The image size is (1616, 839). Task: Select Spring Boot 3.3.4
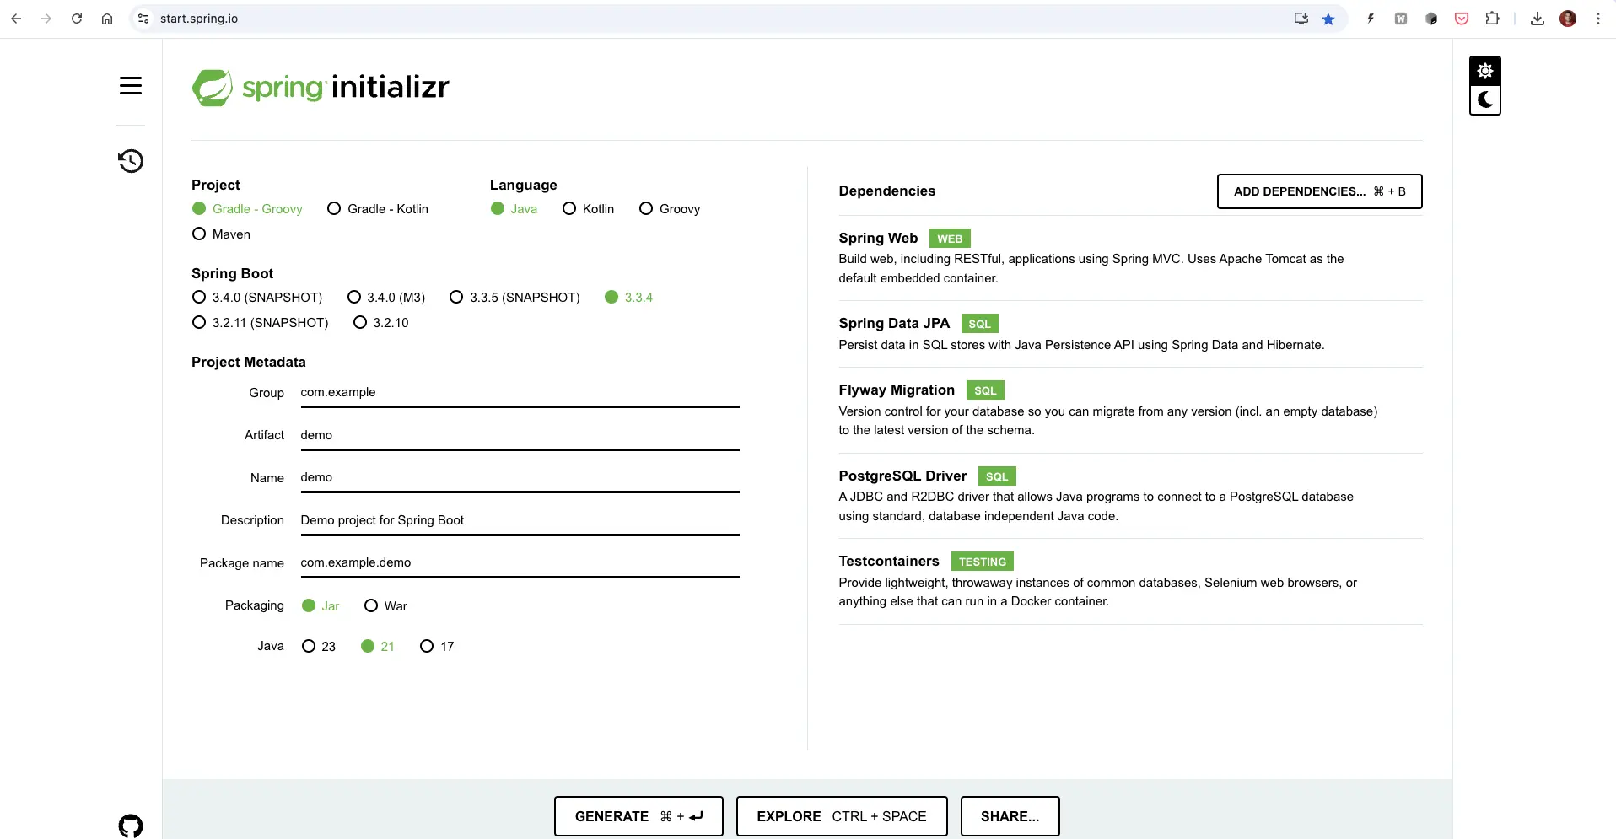(628, 298)
